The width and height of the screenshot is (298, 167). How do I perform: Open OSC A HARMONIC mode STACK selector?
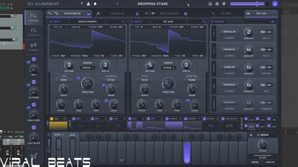(111, 80)
